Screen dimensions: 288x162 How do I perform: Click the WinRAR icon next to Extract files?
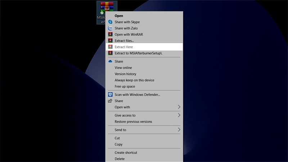pyautogui.click(x=110, y=41)
